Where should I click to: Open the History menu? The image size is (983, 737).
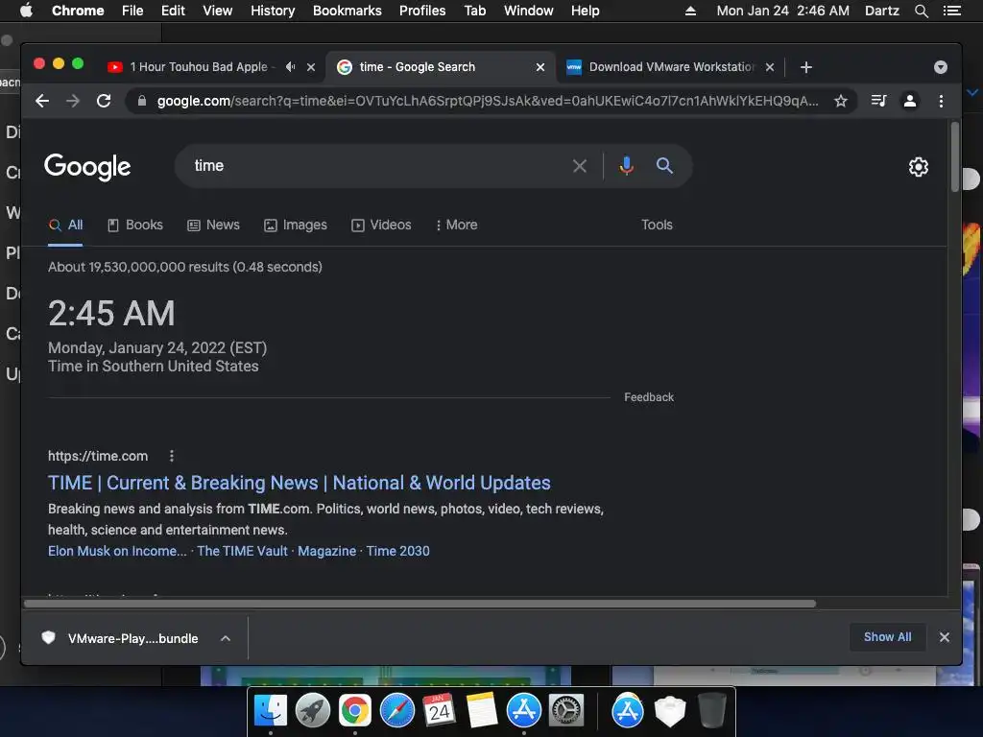click(x=273, y=11)
